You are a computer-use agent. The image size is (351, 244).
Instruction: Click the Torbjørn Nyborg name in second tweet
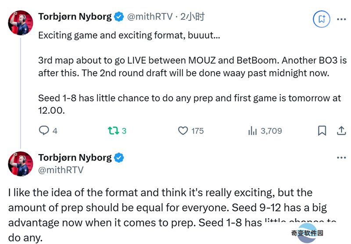75,158
